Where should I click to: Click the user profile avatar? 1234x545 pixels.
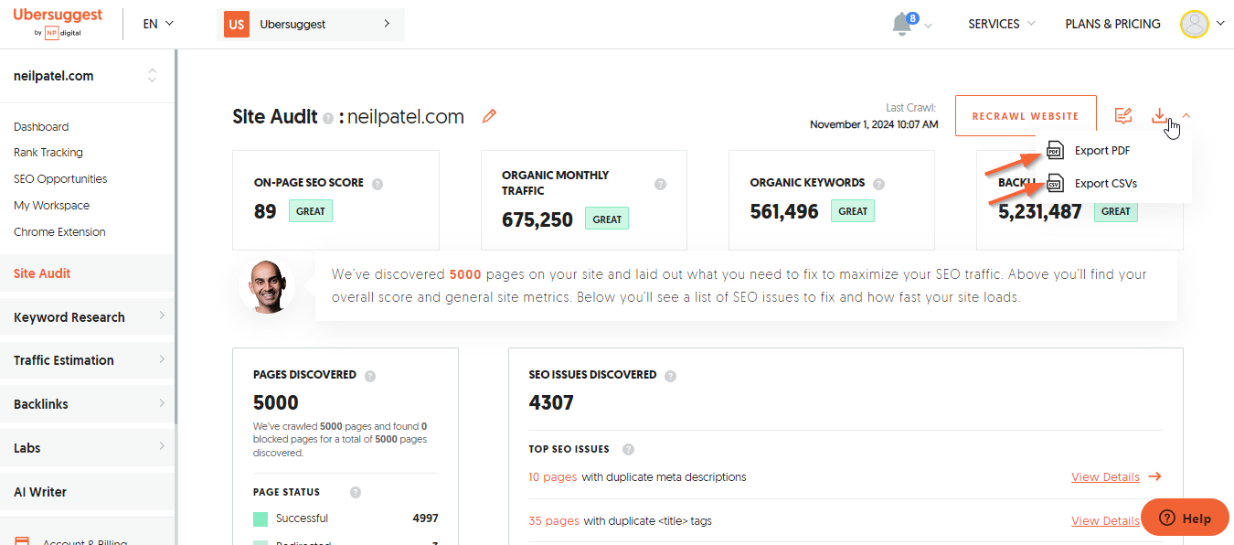(1195, 24)
